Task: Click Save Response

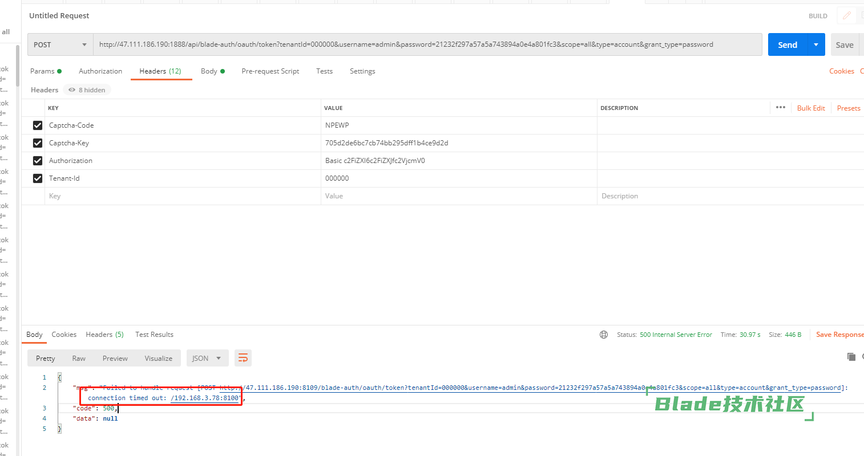Action: pos(840,335)
